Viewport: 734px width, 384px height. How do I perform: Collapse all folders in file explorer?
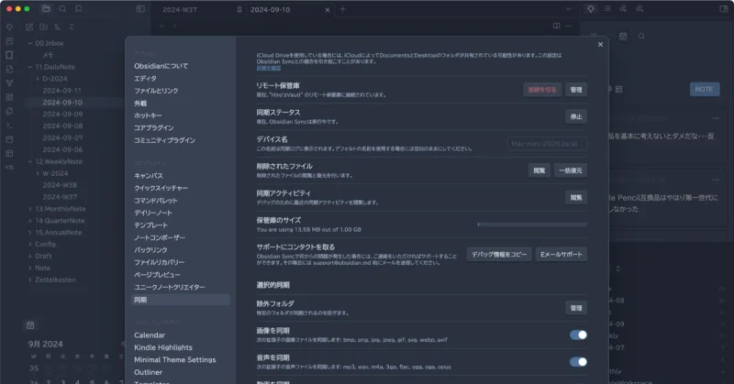coord(72,27)
